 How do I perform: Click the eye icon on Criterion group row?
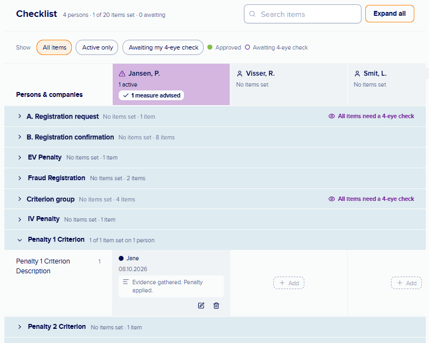332,199
